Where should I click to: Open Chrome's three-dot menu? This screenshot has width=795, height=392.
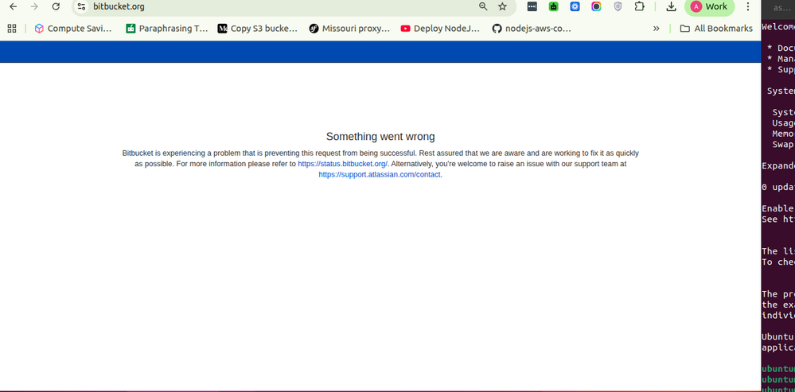pyautogui.click(x=748, y=6)
